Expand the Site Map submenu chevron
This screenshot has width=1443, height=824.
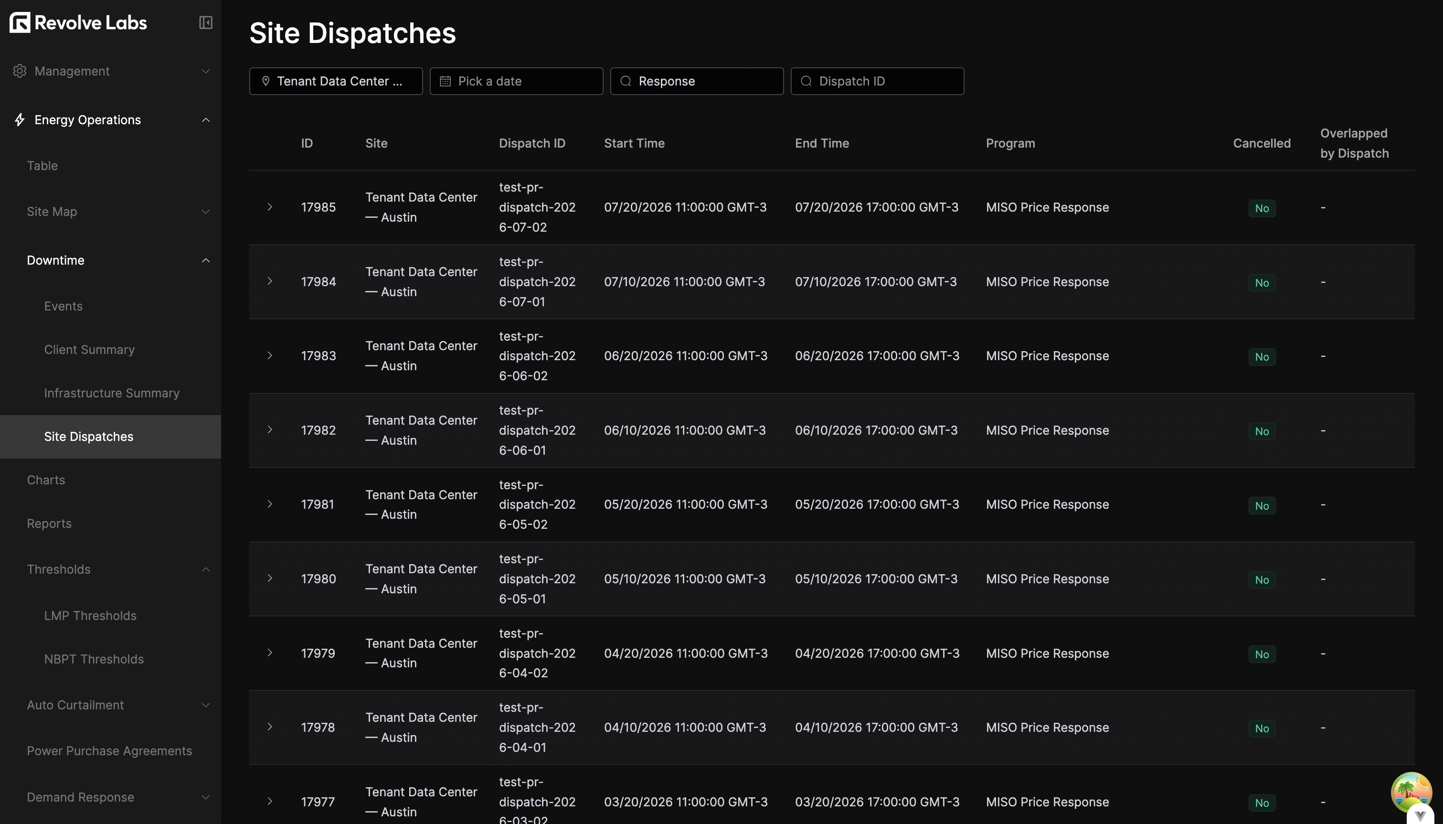pyautogui.click(x=206, y=212)
